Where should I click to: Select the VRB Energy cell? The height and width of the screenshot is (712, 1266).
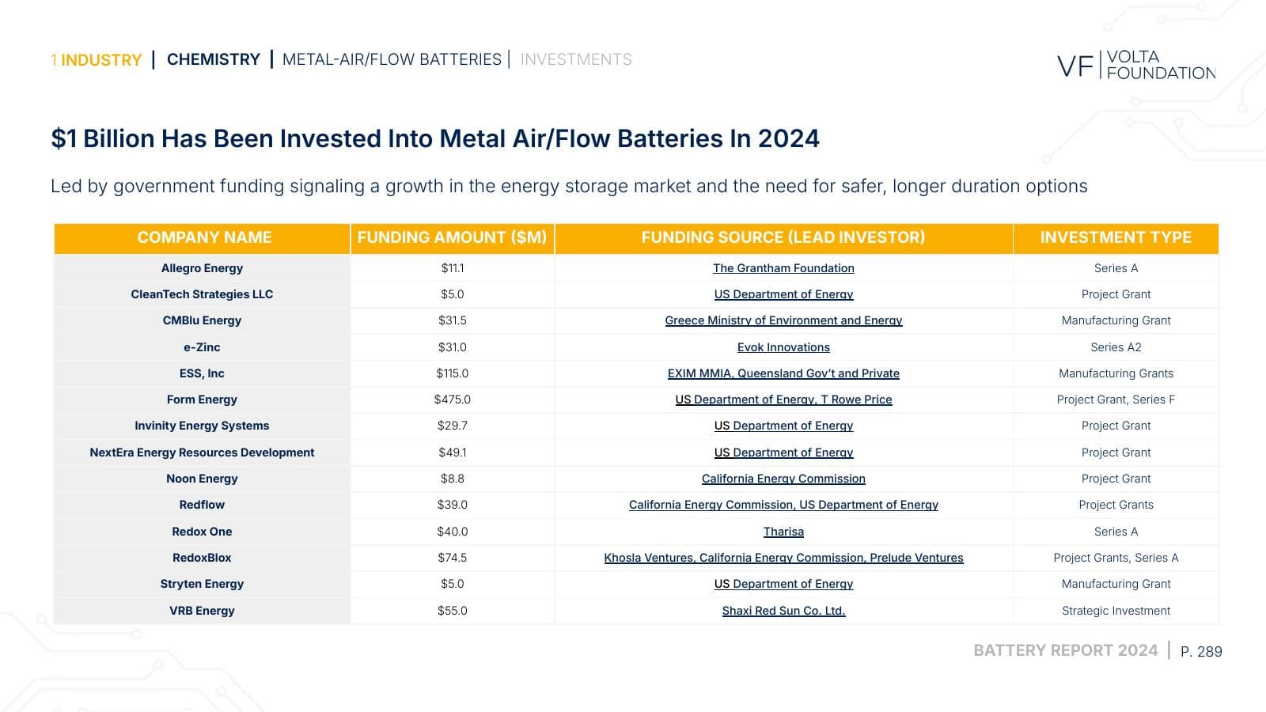click(202, 611)
